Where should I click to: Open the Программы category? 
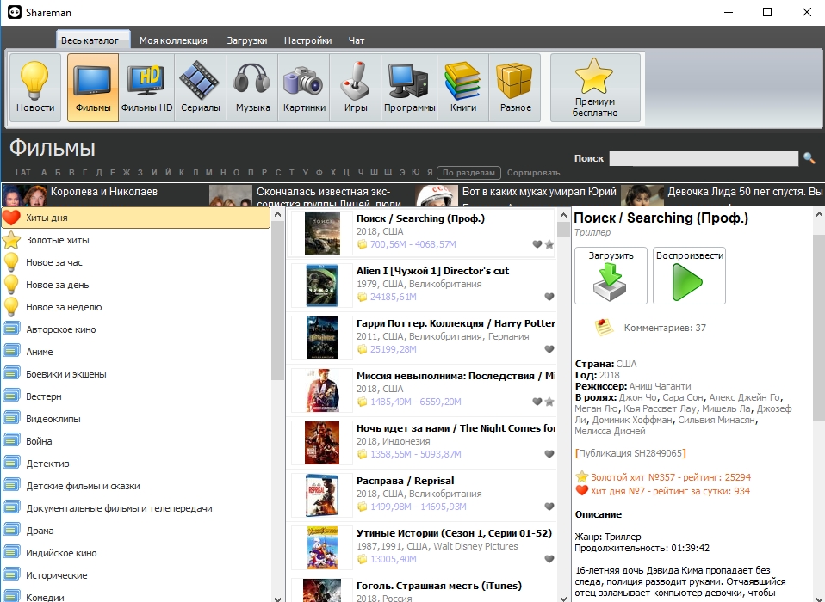point(409,87)
